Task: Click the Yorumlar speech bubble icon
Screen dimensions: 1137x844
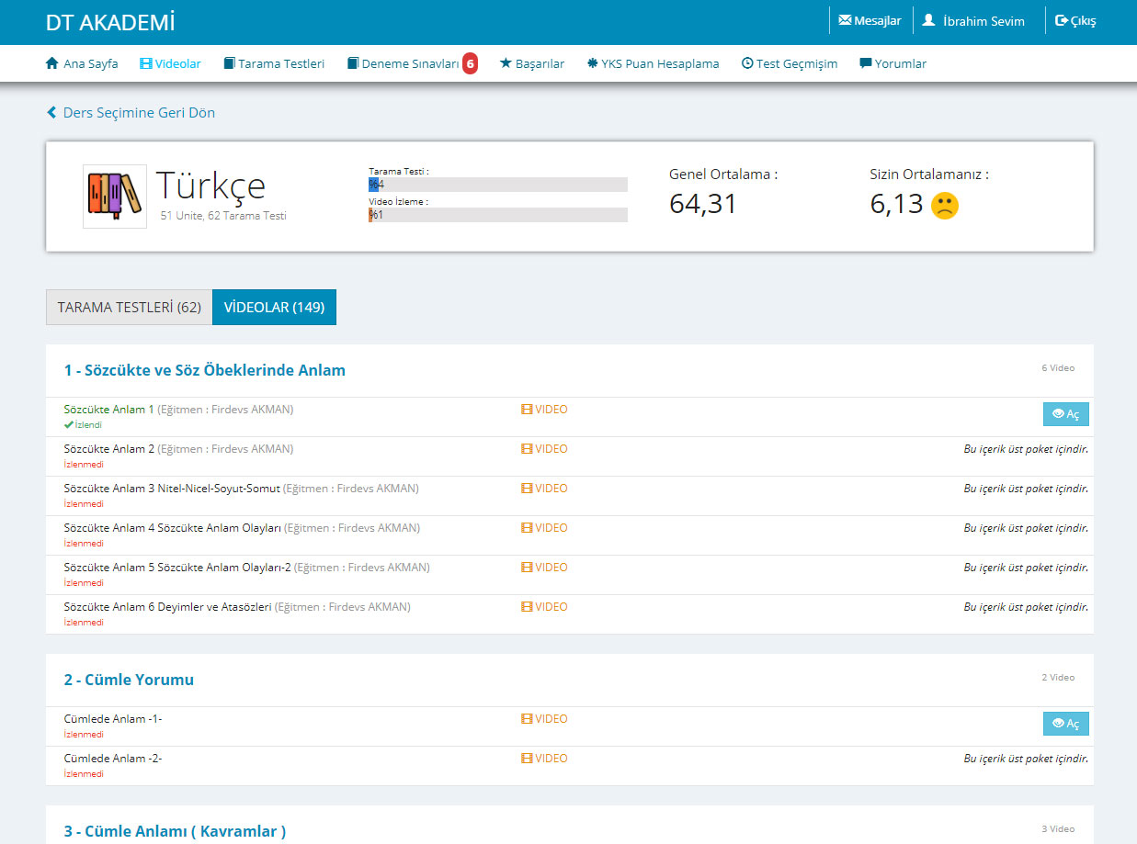Action: pyautogui.click(x=866, y=64)
